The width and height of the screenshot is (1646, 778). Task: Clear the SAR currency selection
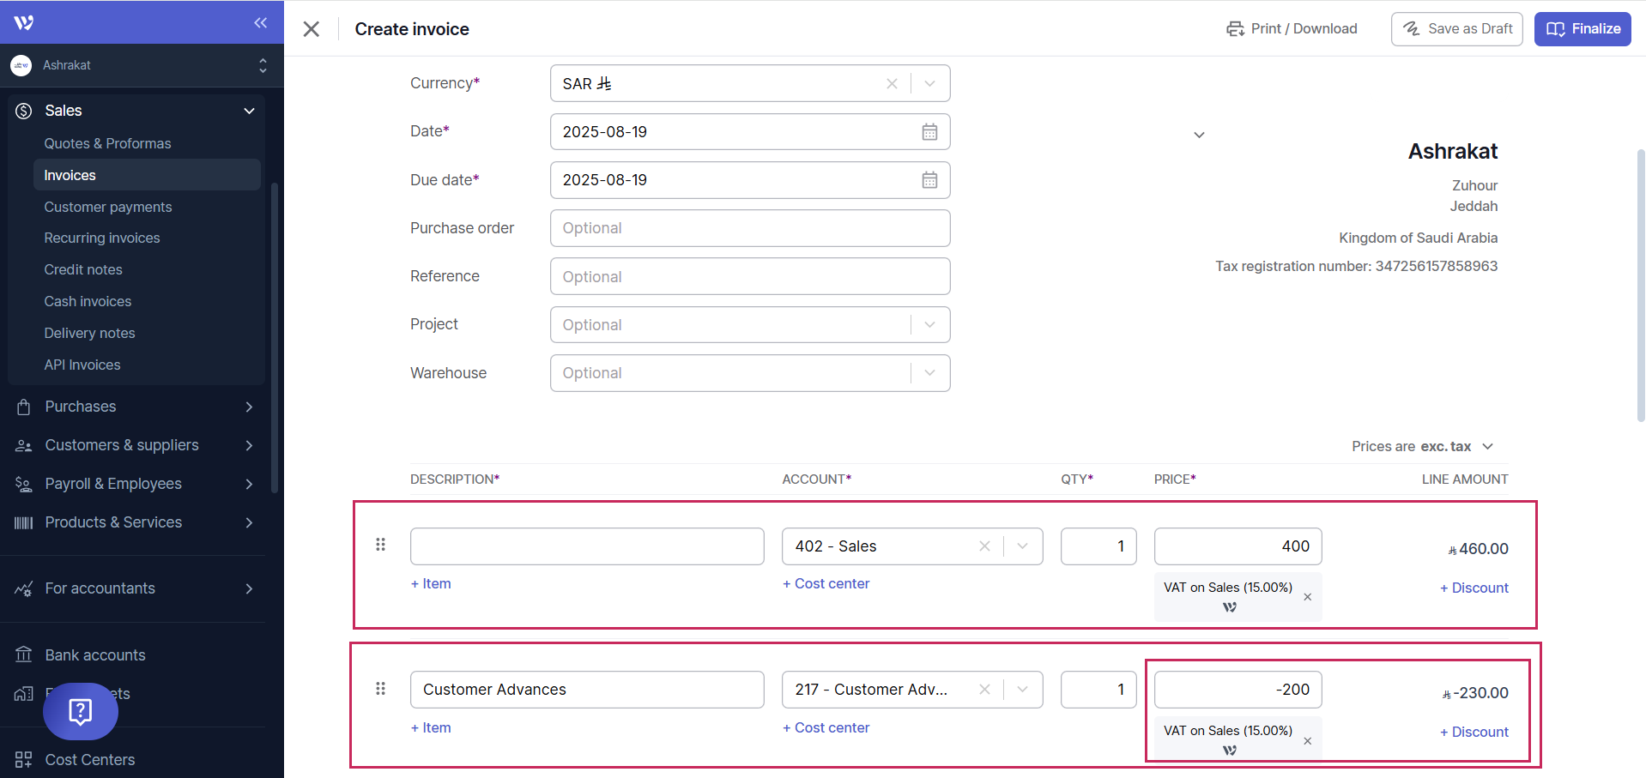click(x=892, y=84)
